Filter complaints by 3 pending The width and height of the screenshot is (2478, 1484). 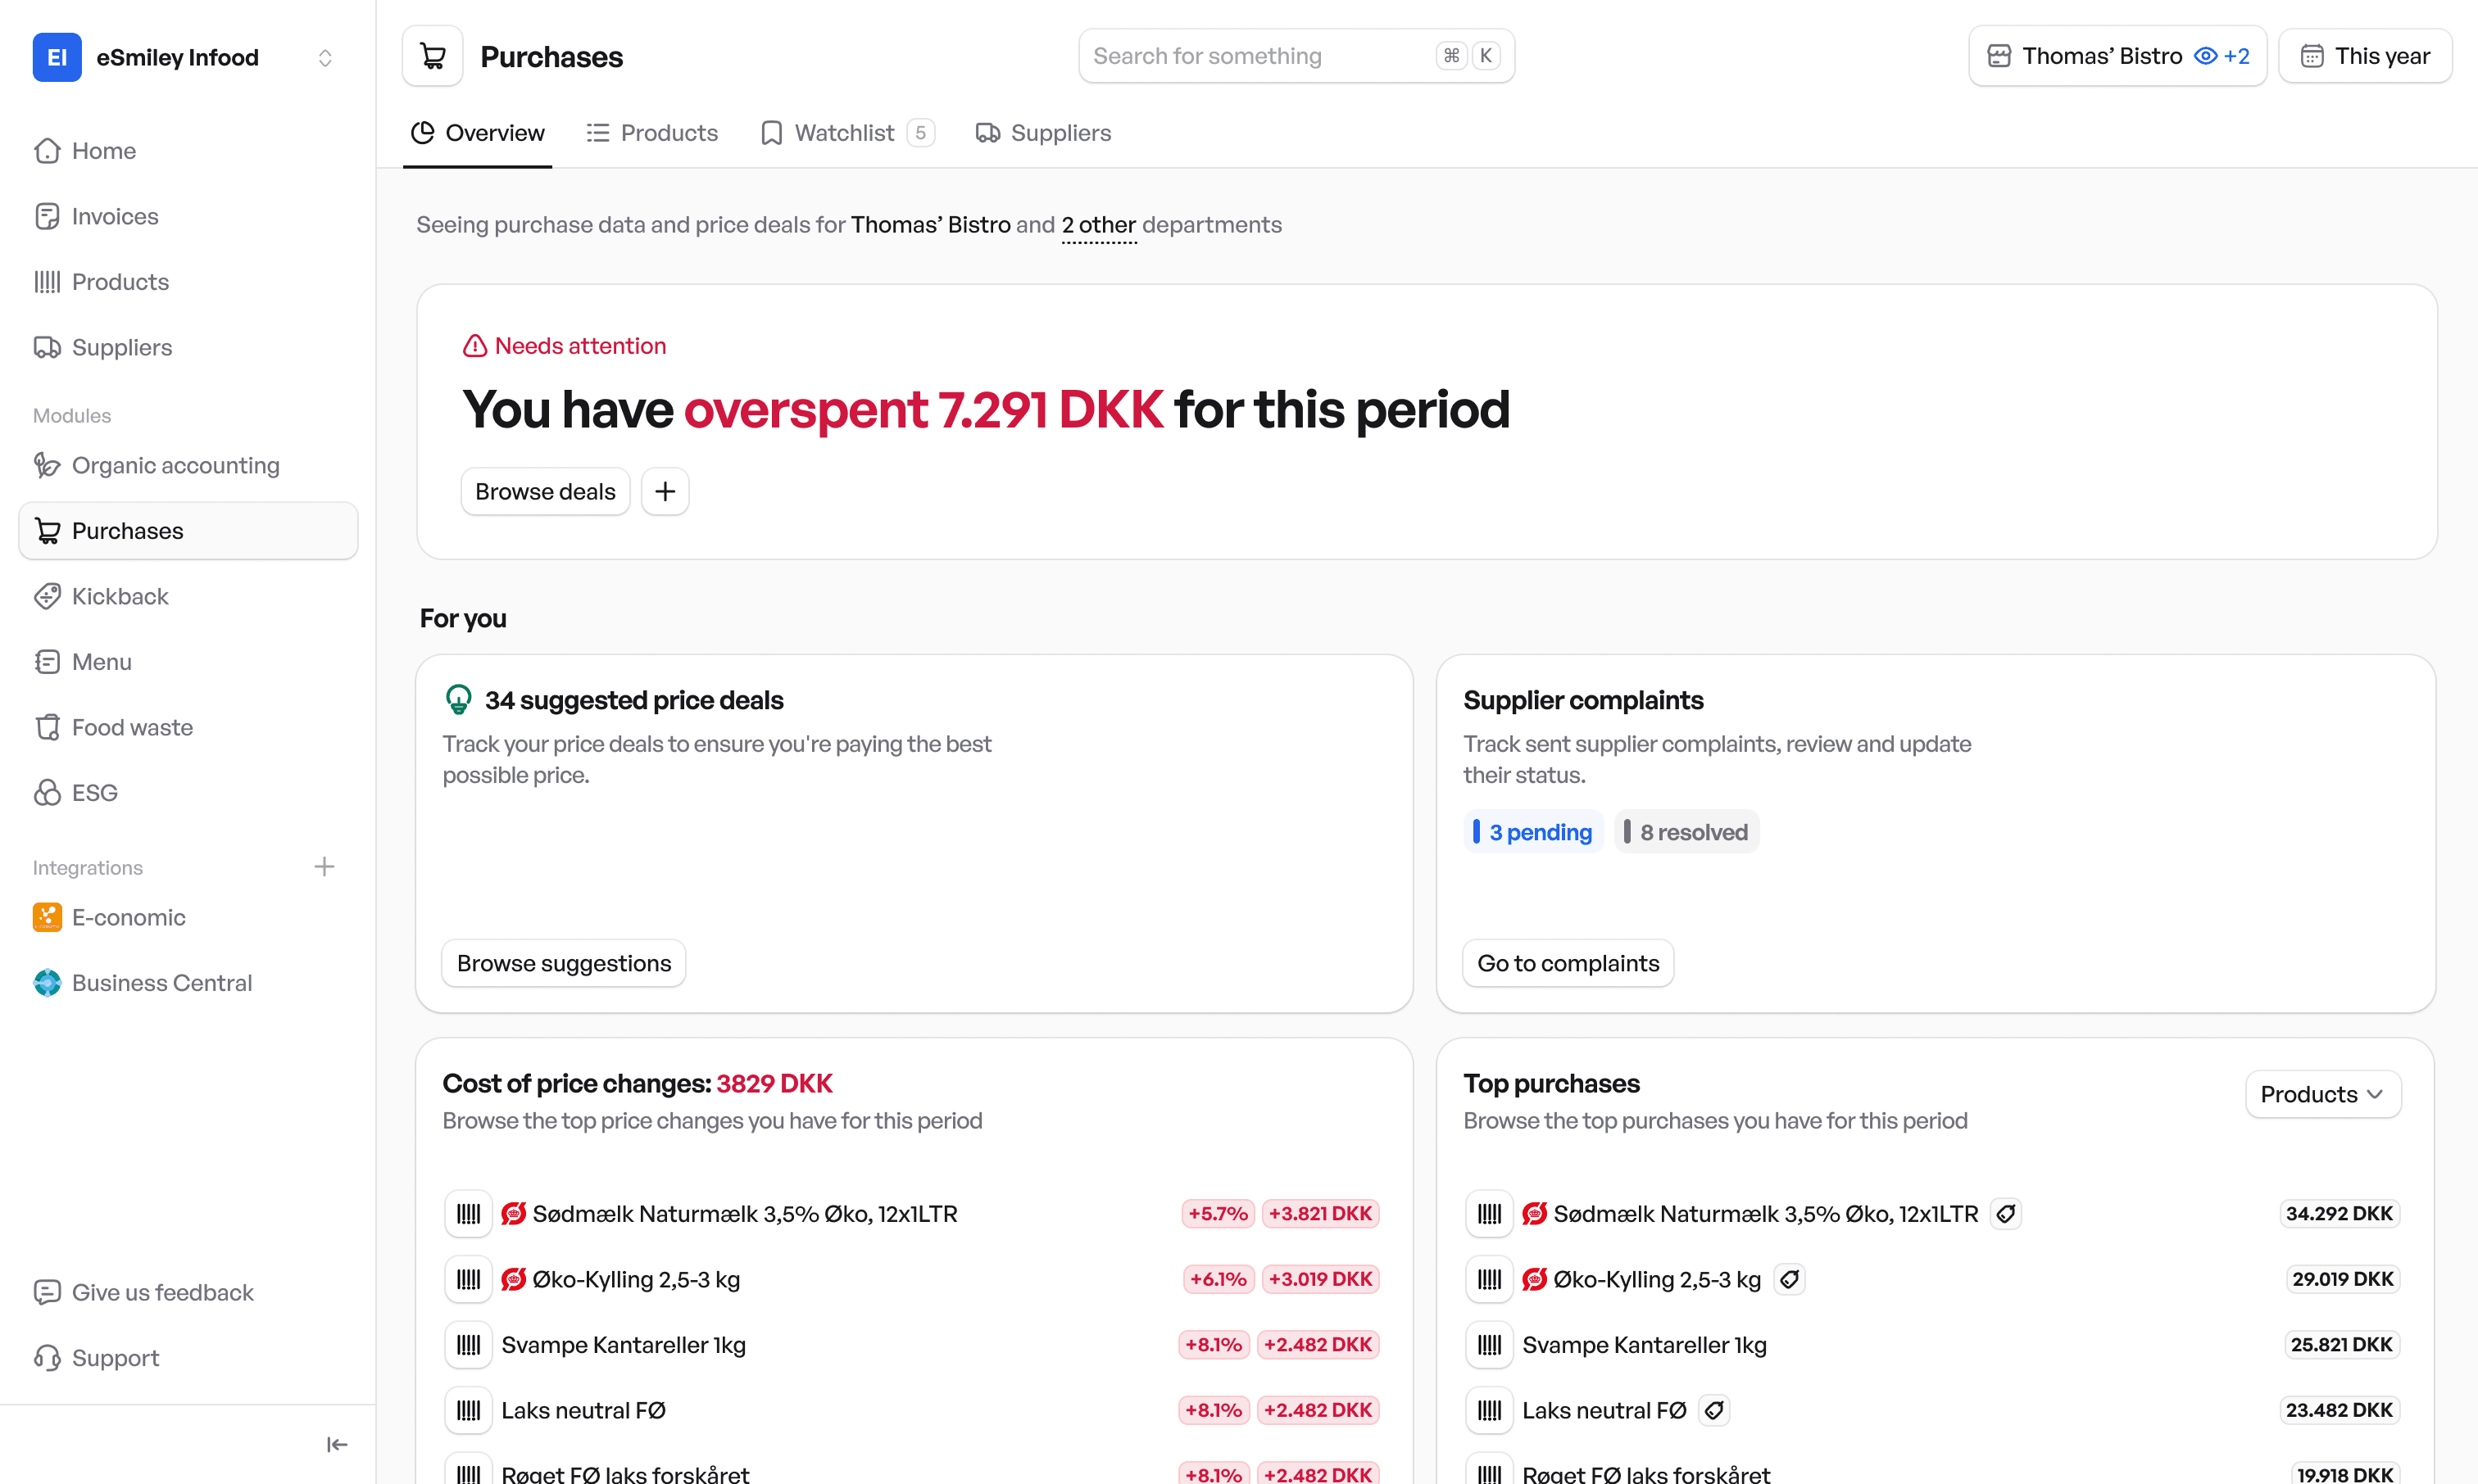[x=1532, y=831]
